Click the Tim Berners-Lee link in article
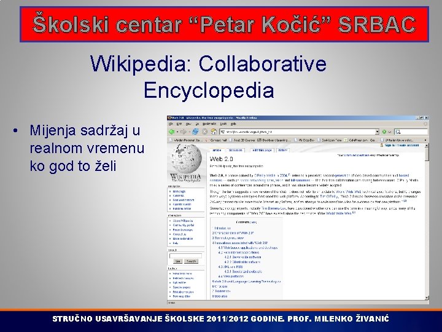 tap(274, 208)
